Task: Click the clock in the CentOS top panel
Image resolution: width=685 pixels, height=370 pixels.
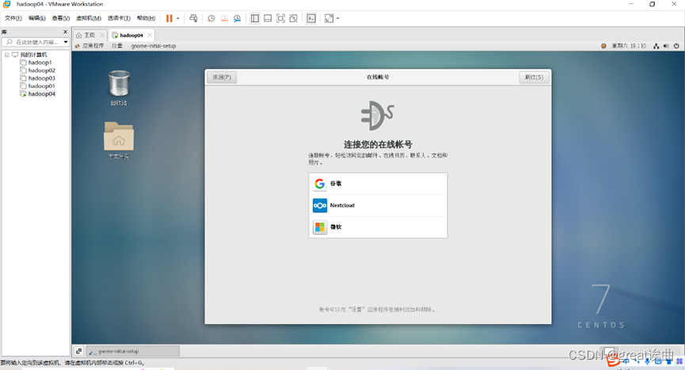Action: (629, 46)
